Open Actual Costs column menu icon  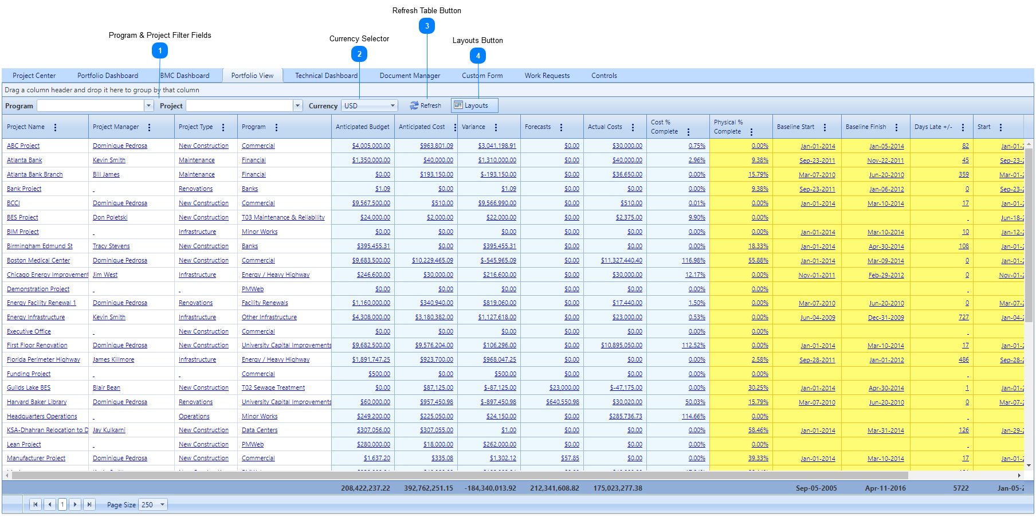click(x=633, y=127)
